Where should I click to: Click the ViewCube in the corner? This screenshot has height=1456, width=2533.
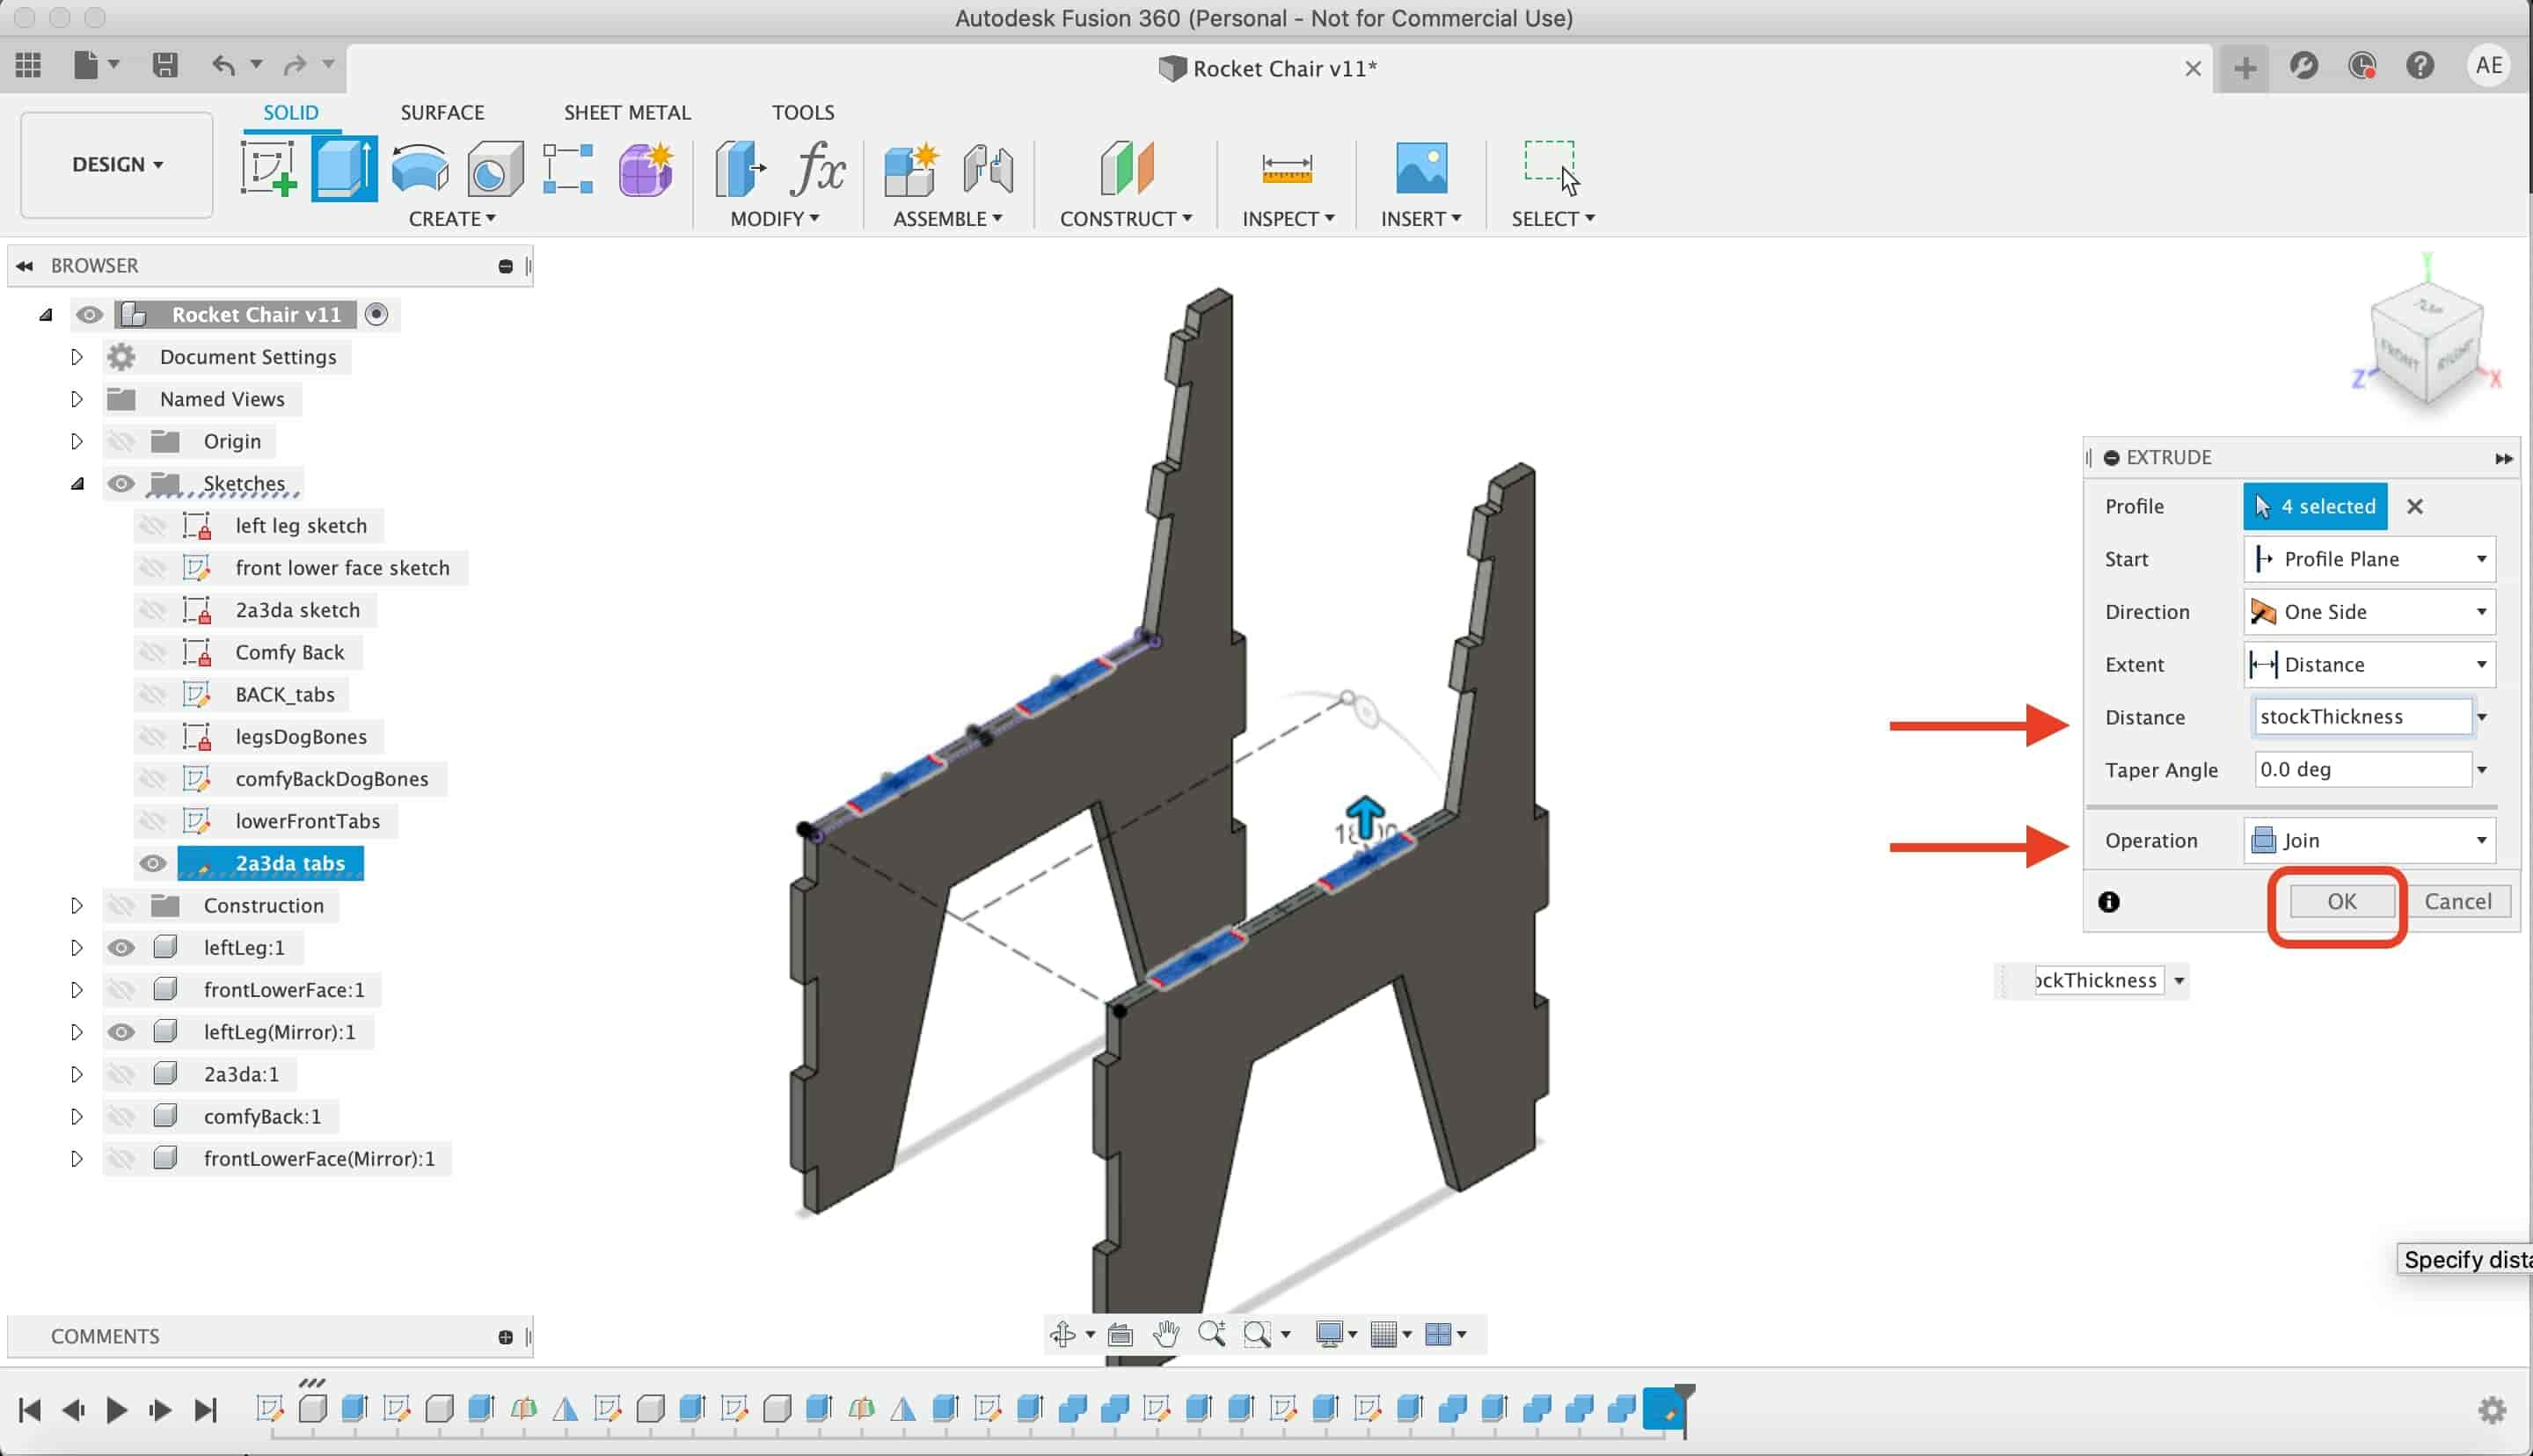[x=2425, y=345]
